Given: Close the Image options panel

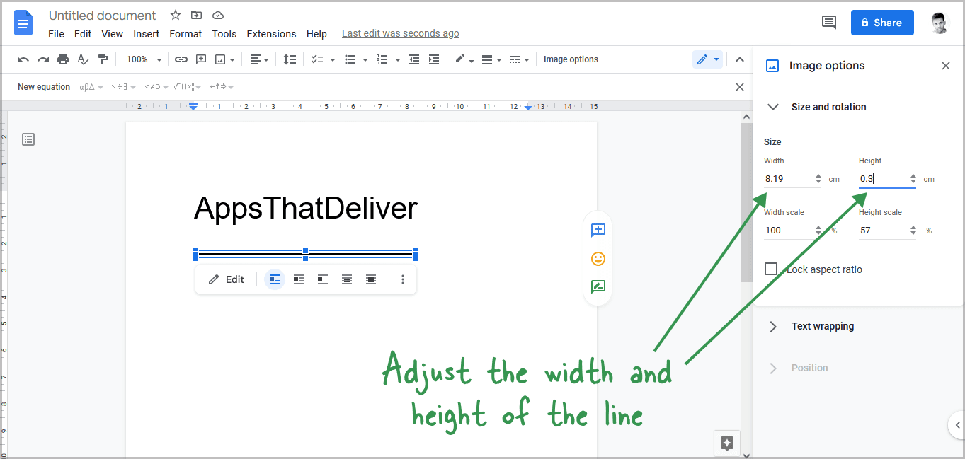Looking at the screenshot, I should tap(946, 66).
